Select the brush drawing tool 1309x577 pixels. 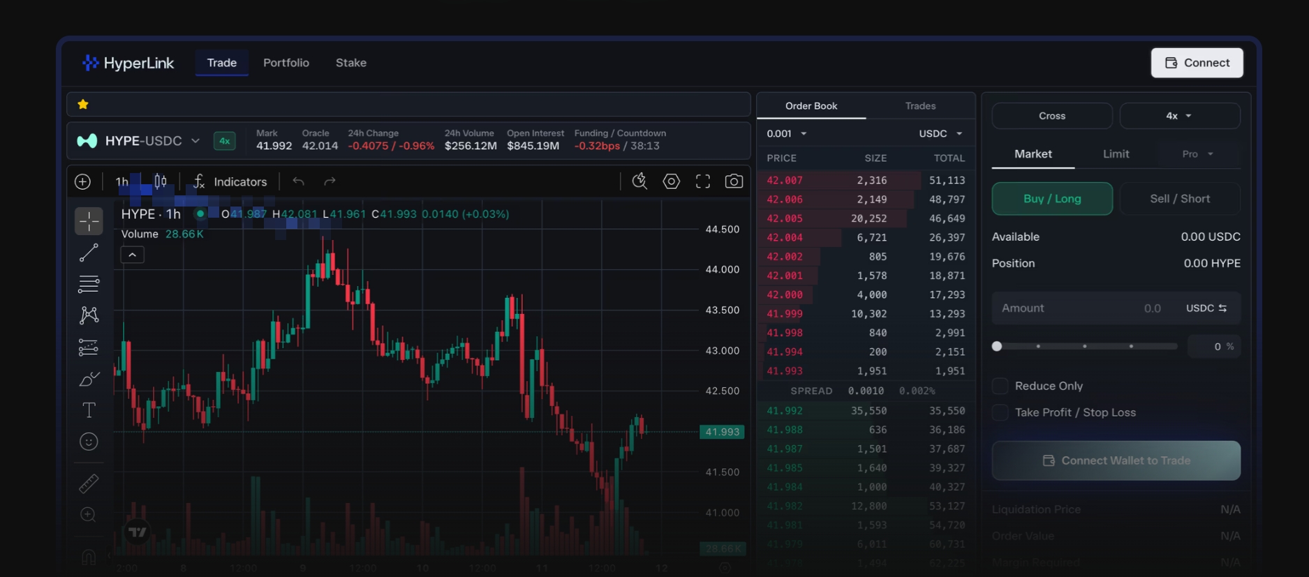click(x=89, y=379)
